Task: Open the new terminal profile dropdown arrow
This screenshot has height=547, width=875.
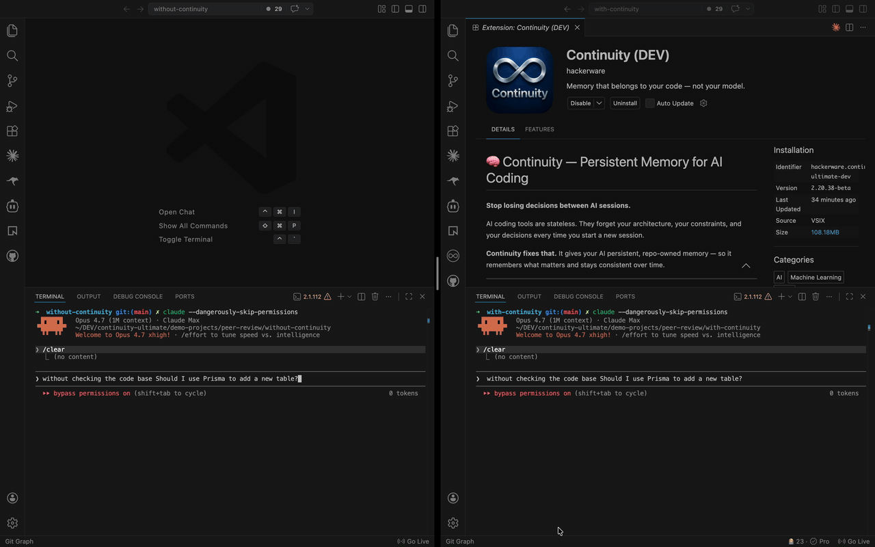Action: (349, 296)
